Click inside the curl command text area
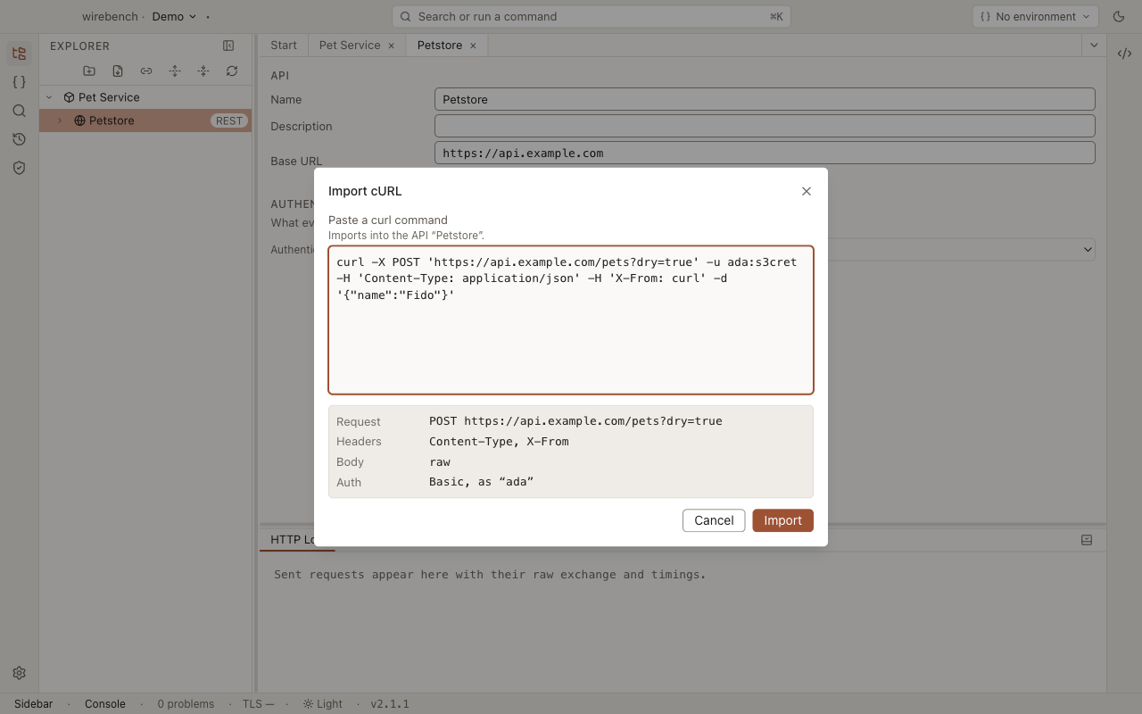 coord(571,320)
